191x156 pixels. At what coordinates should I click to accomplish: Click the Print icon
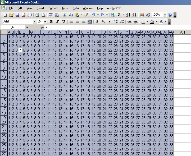(x=37, y=15)
